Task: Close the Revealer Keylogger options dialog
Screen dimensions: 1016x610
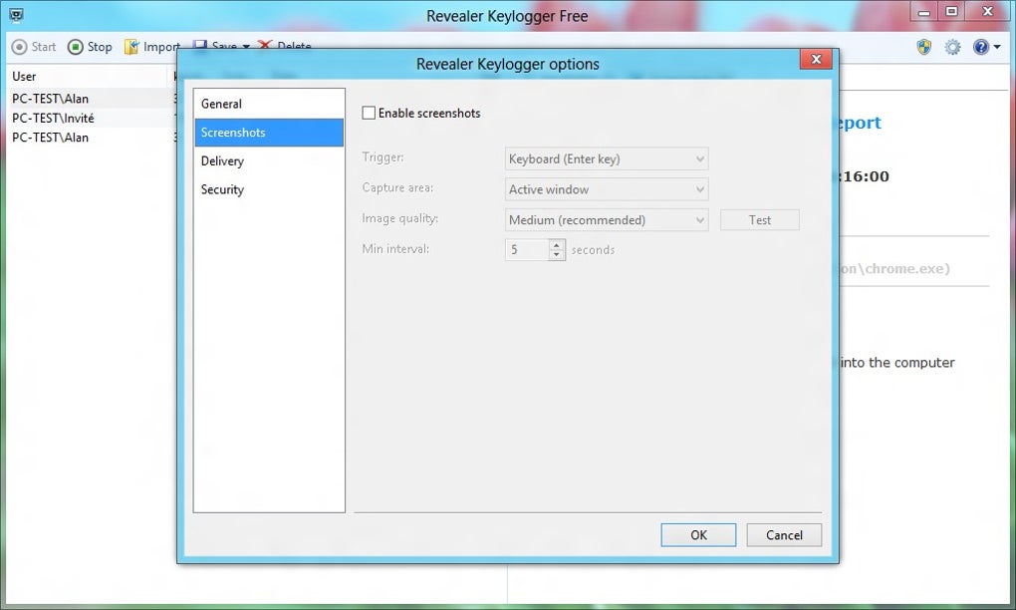Action: pos(816,59)
